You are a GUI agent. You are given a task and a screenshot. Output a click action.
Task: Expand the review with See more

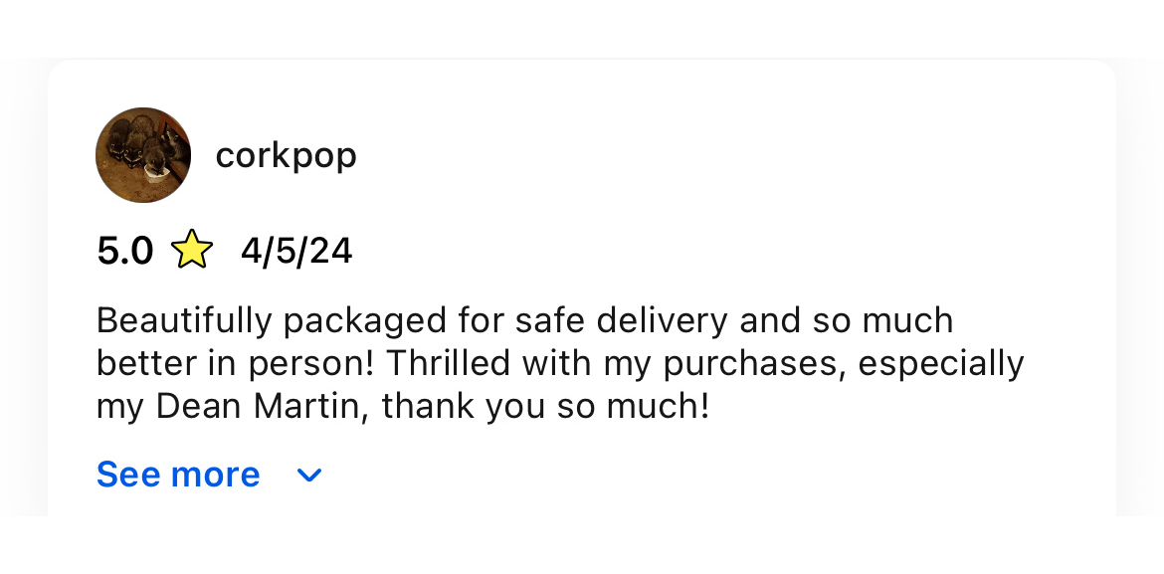tap(178, 475)
